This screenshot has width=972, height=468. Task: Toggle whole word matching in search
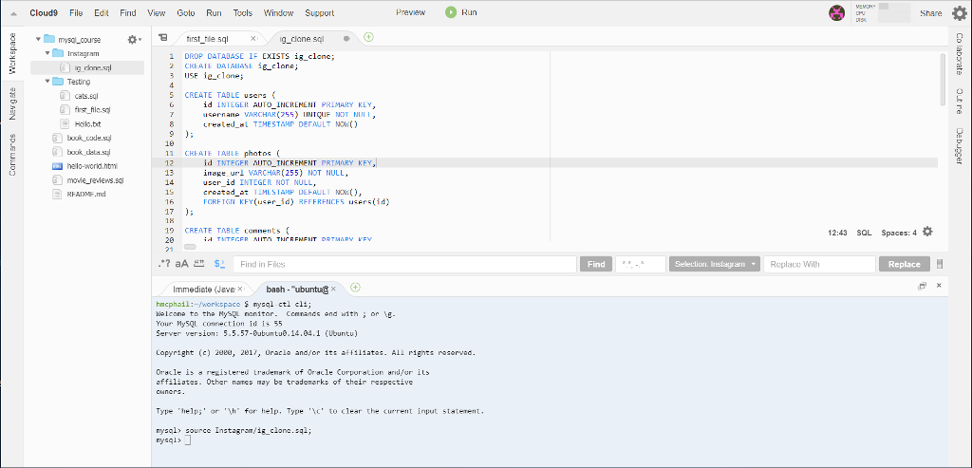199,264
